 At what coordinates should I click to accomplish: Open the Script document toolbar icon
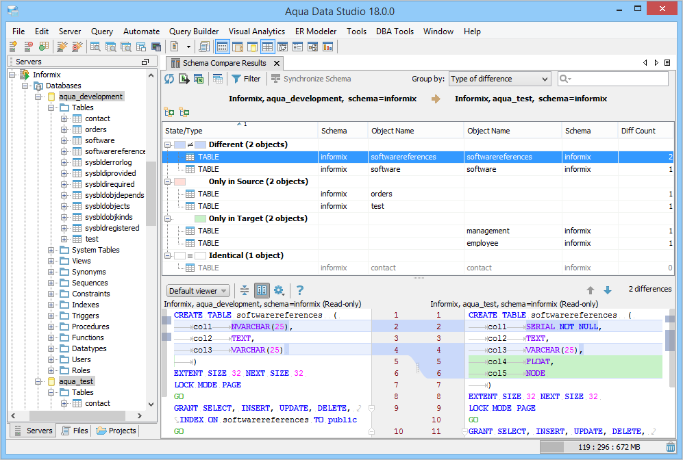[x=175, y=47]
